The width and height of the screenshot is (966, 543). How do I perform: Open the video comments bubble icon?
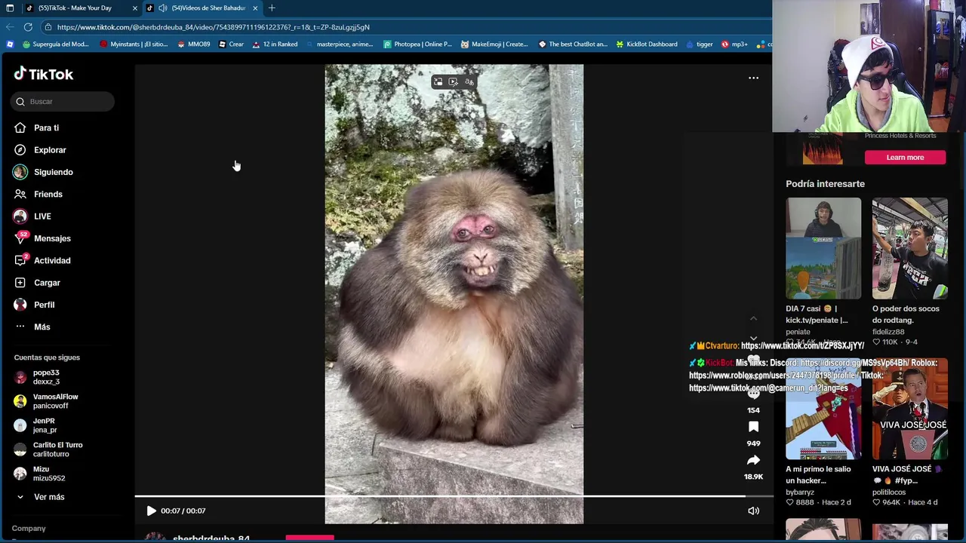click(753, 394)
